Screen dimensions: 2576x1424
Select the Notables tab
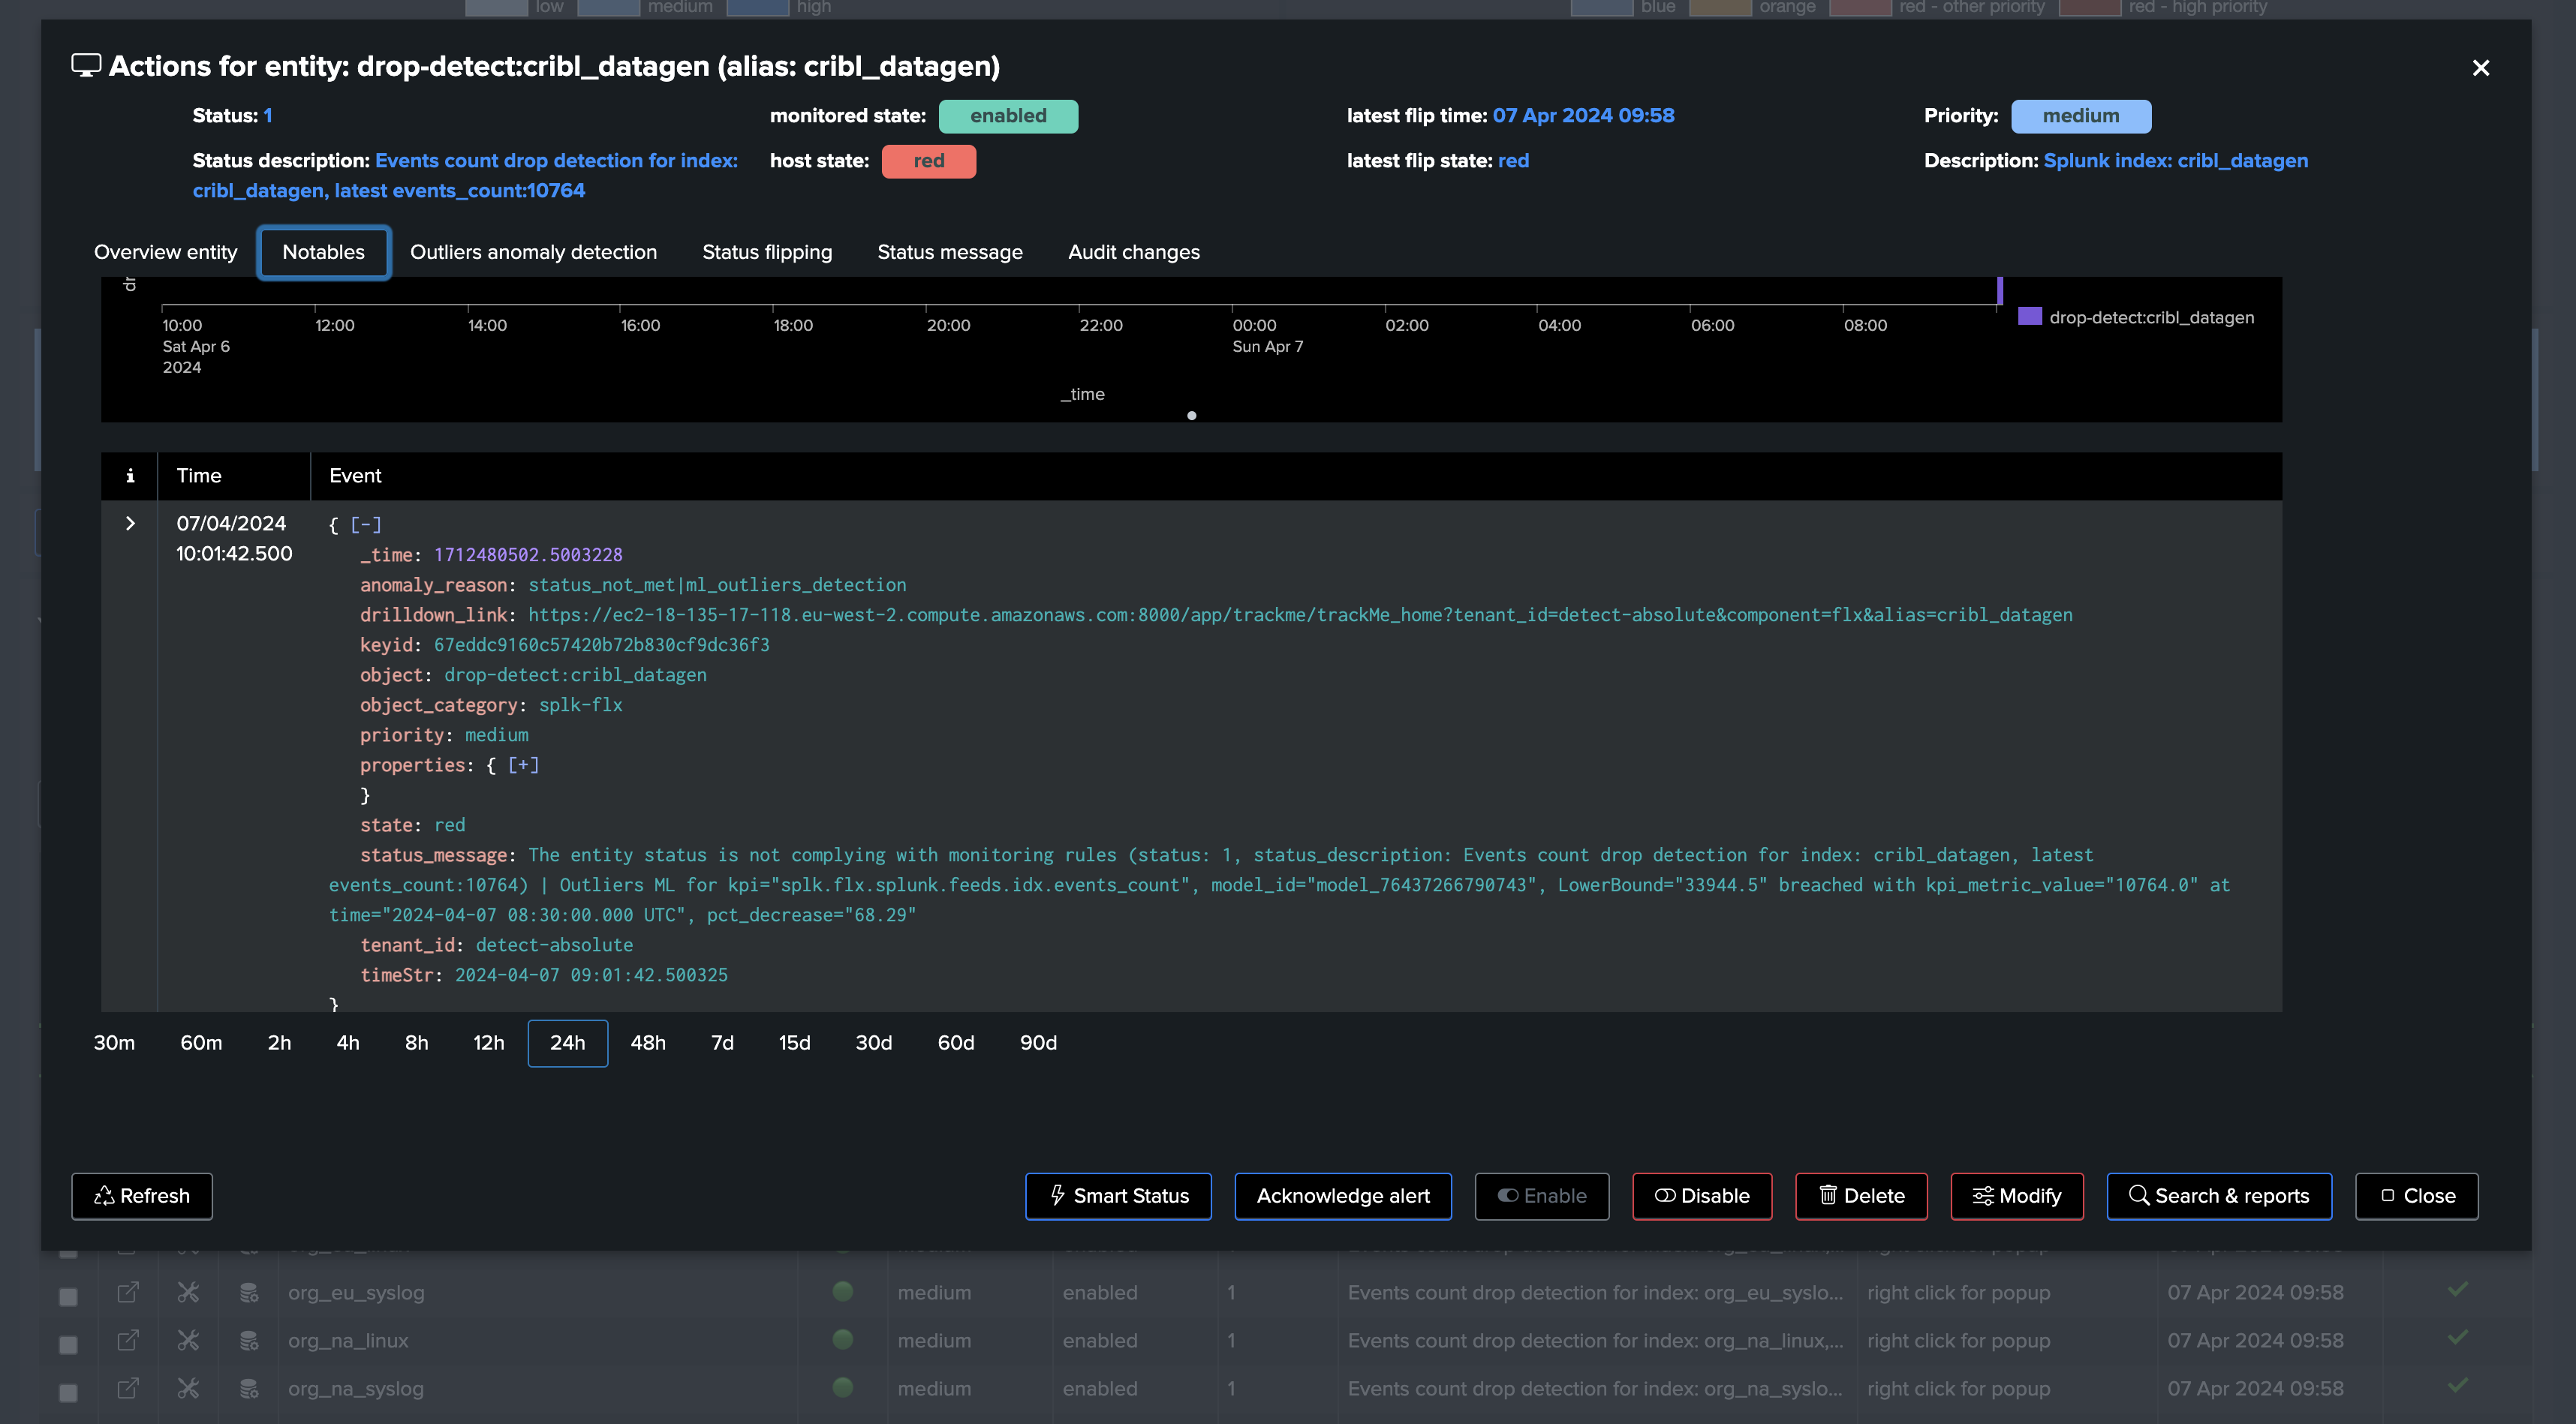323,252
